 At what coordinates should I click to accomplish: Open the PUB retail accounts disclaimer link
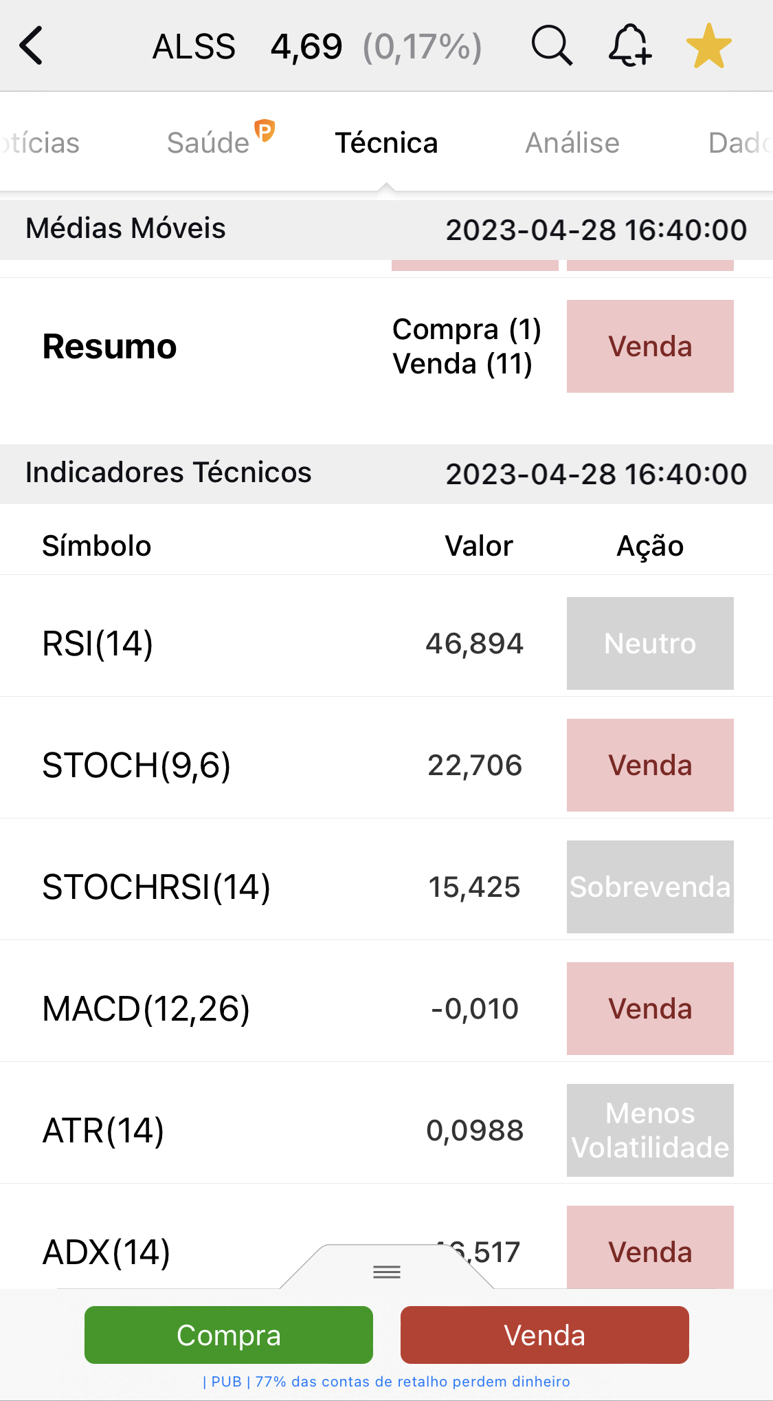[386, 1382]
